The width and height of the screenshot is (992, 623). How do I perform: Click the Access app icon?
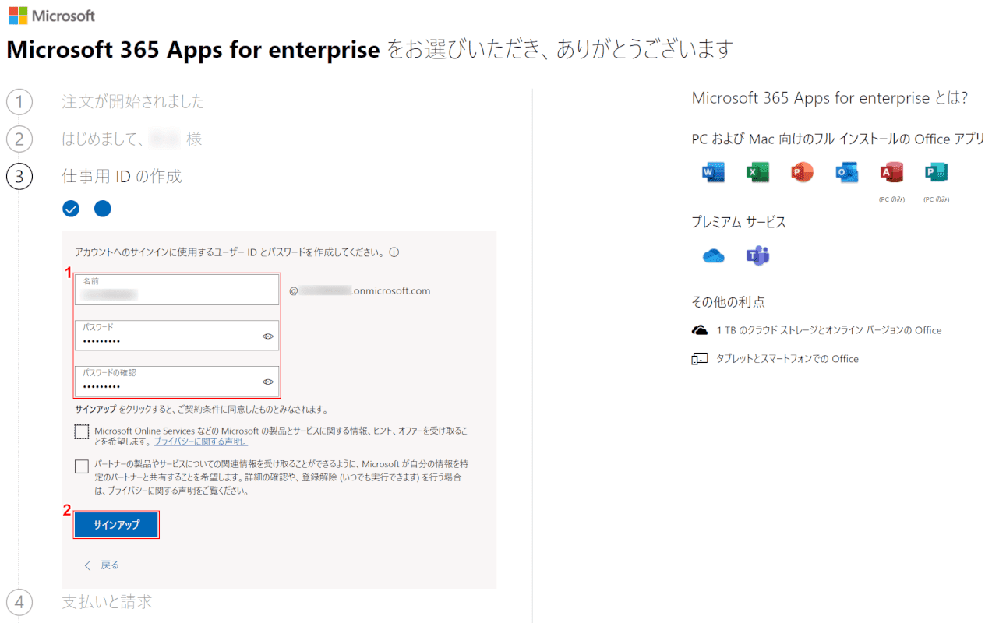pos(891,172)
